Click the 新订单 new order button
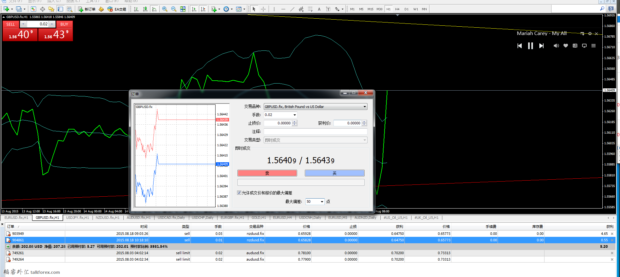The width and height of the screenshot is (620, 277). pos(87,9)
